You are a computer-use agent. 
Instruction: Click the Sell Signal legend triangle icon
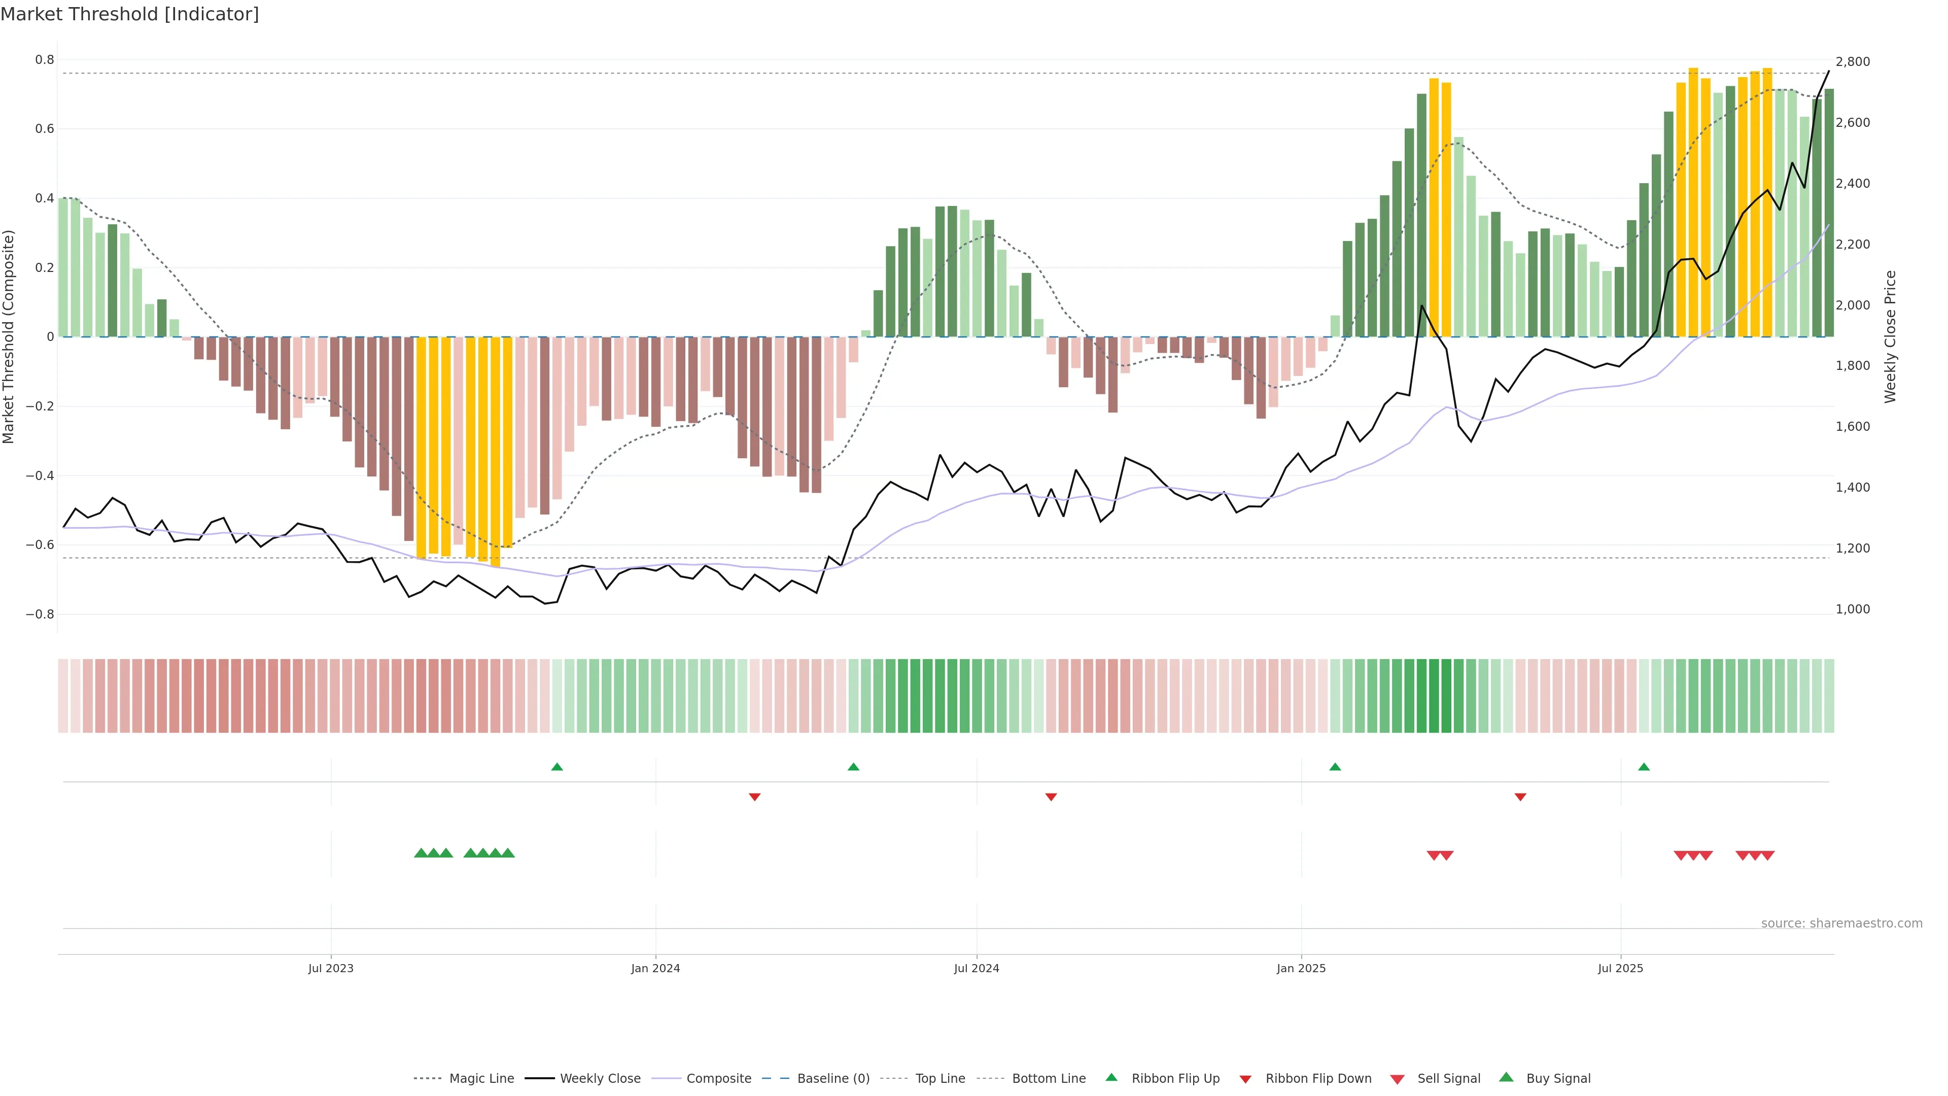1398,1079
